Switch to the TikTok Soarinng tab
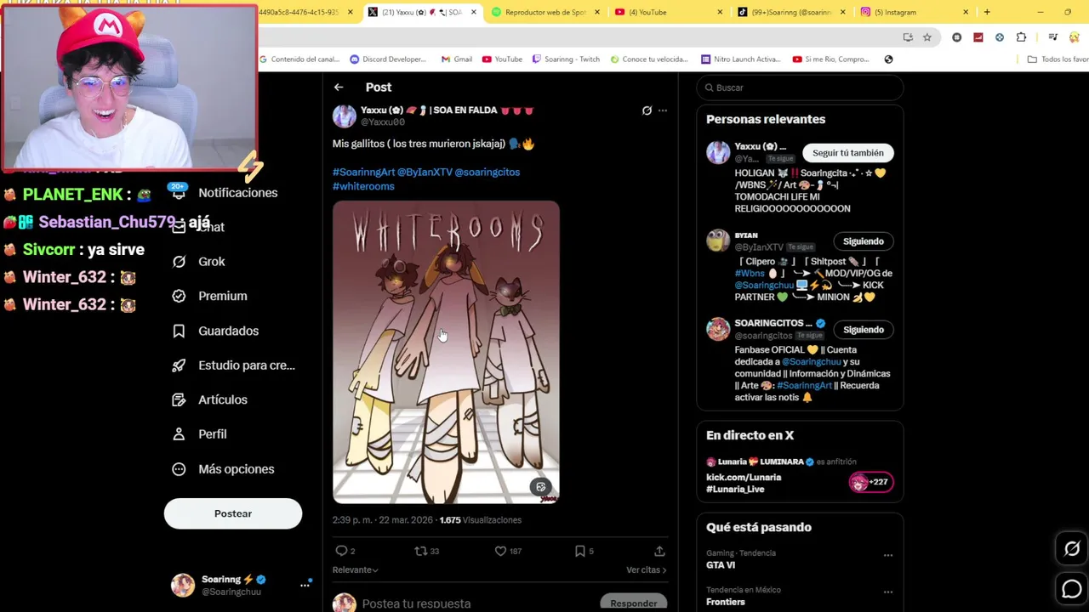Viewport: 1089px width, 612px height. pyautogui.click(x=792, y=12)
